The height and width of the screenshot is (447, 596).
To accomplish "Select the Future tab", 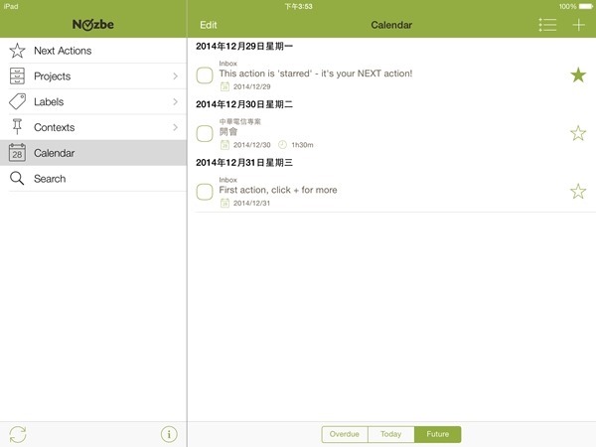I will [x=437, y=434].
